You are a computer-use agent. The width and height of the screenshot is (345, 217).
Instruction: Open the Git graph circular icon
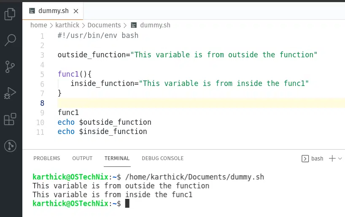[10, 146]
